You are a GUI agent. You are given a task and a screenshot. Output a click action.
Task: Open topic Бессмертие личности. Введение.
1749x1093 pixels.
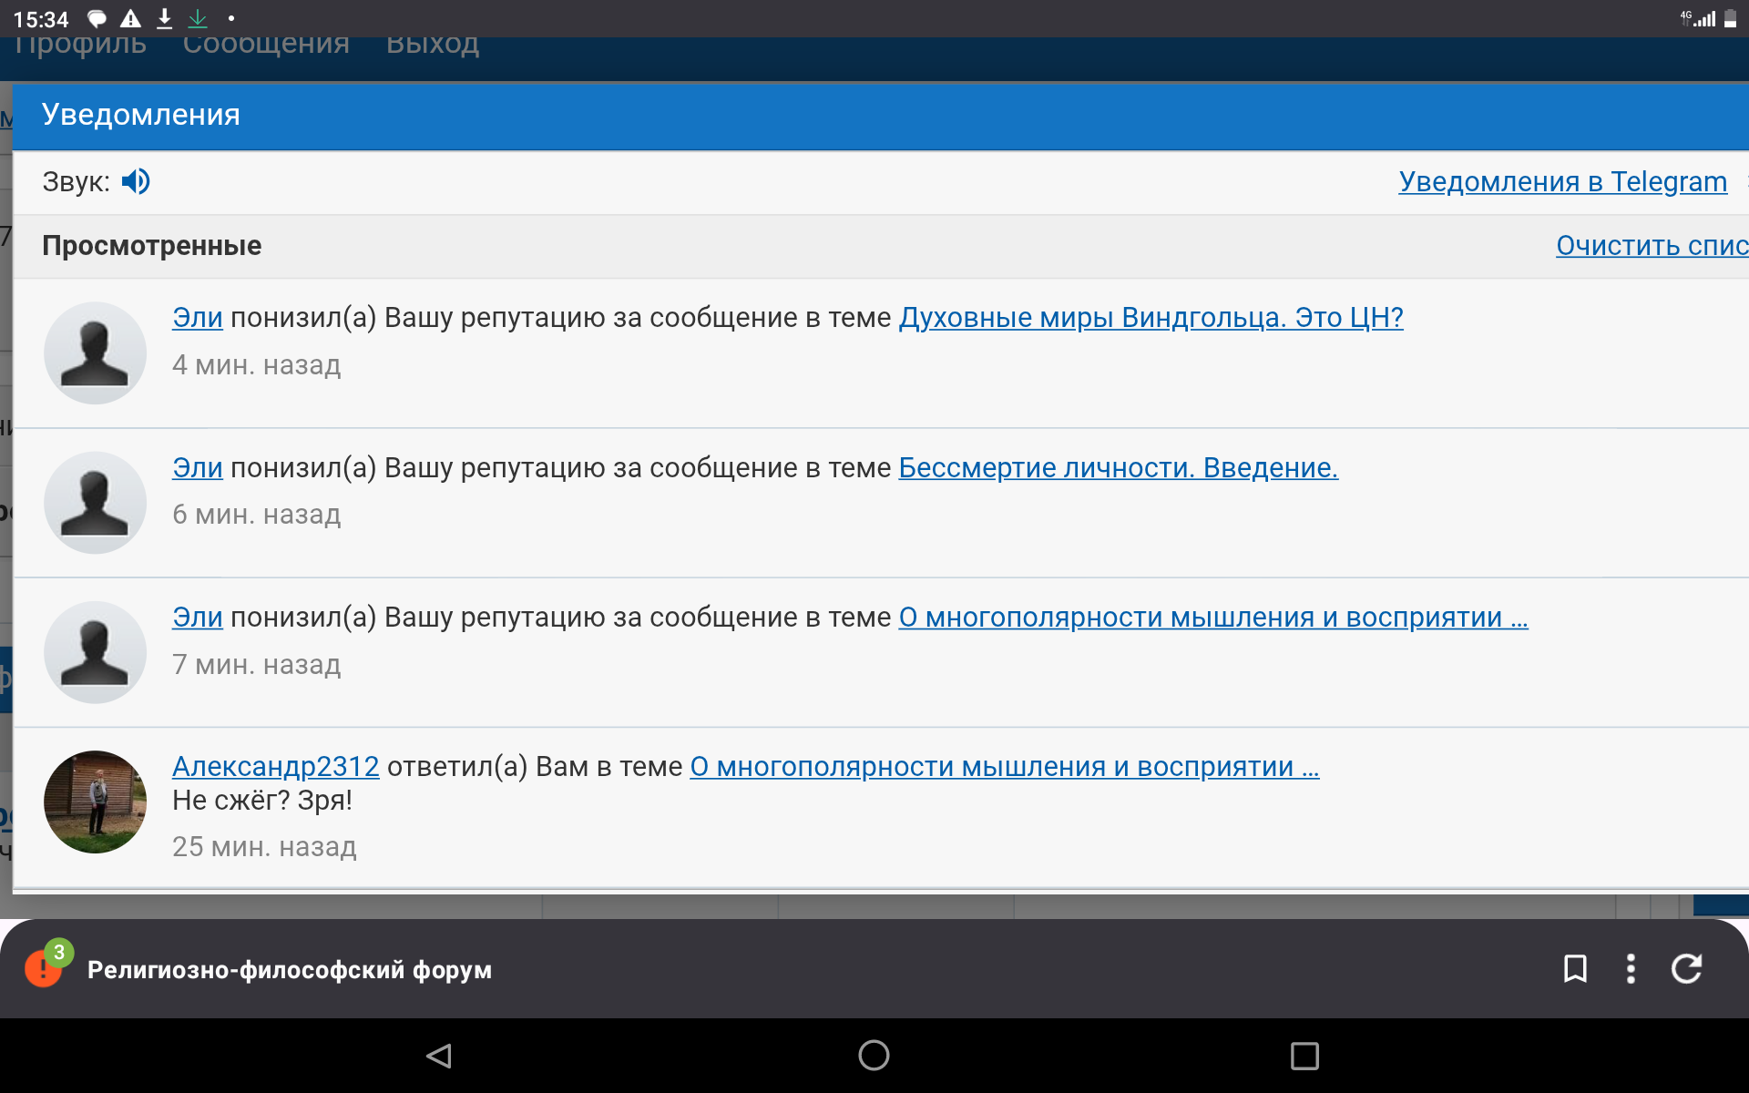click(1118, 467)
